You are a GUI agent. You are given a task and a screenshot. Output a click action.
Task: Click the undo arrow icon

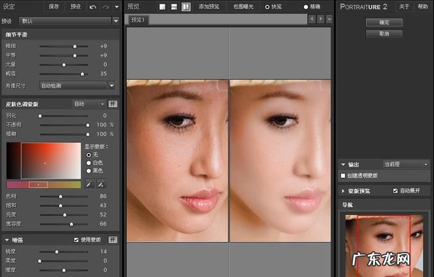[x=93, y=7]
